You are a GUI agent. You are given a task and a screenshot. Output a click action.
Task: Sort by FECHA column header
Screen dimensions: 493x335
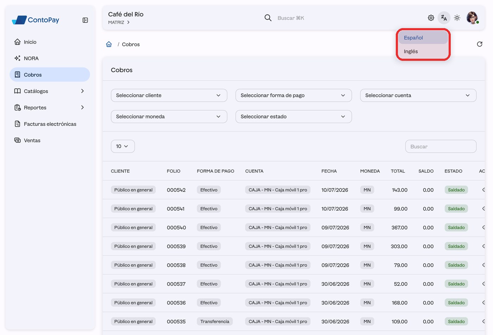click(x=329, y=171)
